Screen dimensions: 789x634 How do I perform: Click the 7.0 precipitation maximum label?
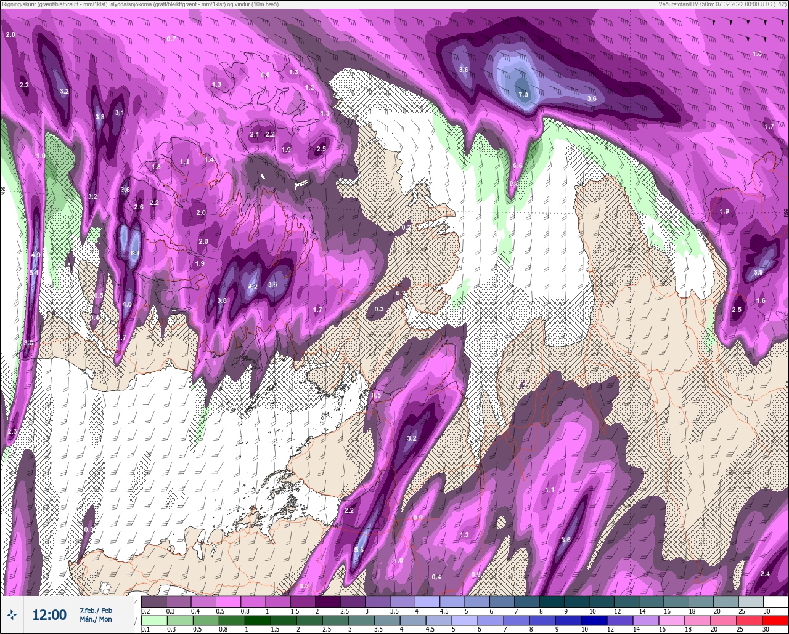click(x=523, y=95)
